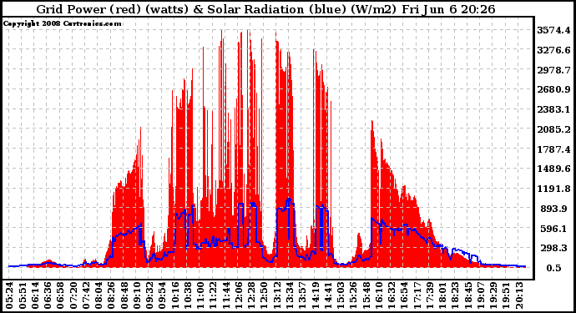576x313 pixels.
Task: Select the 0.5 y-axis value
Action: (553, 268)
